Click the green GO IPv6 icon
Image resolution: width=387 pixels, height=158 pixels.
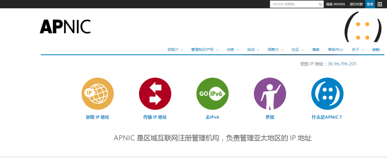[x=212, y=94]
